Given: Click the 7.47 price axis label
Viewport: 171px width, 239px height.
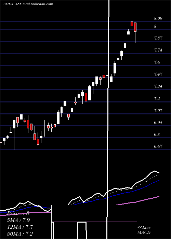Looking at the screenshot, I should [158, 74].
